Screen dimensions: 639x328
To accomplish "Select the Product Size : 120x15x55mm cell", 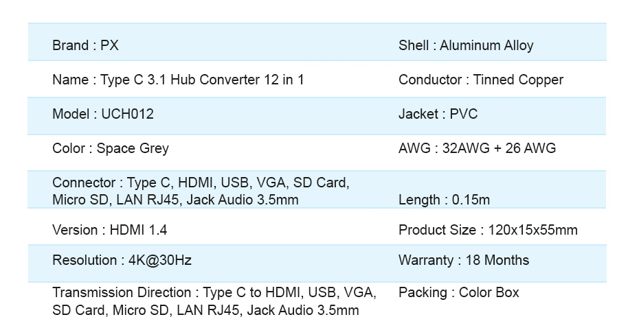I will tap(489, 230).
